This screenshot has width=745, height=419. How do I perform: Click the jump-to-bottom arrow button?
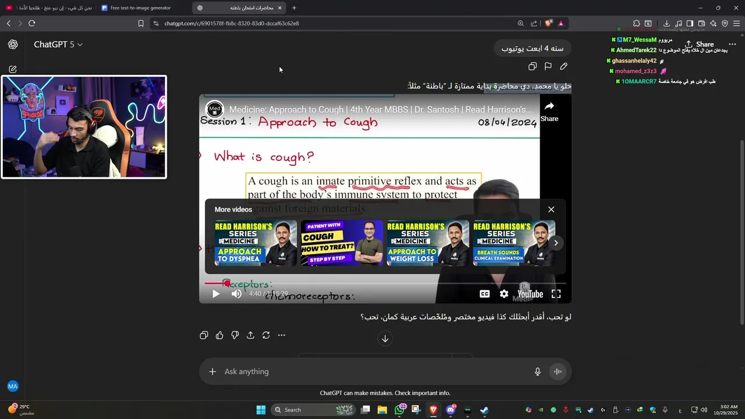coord(385,339)
